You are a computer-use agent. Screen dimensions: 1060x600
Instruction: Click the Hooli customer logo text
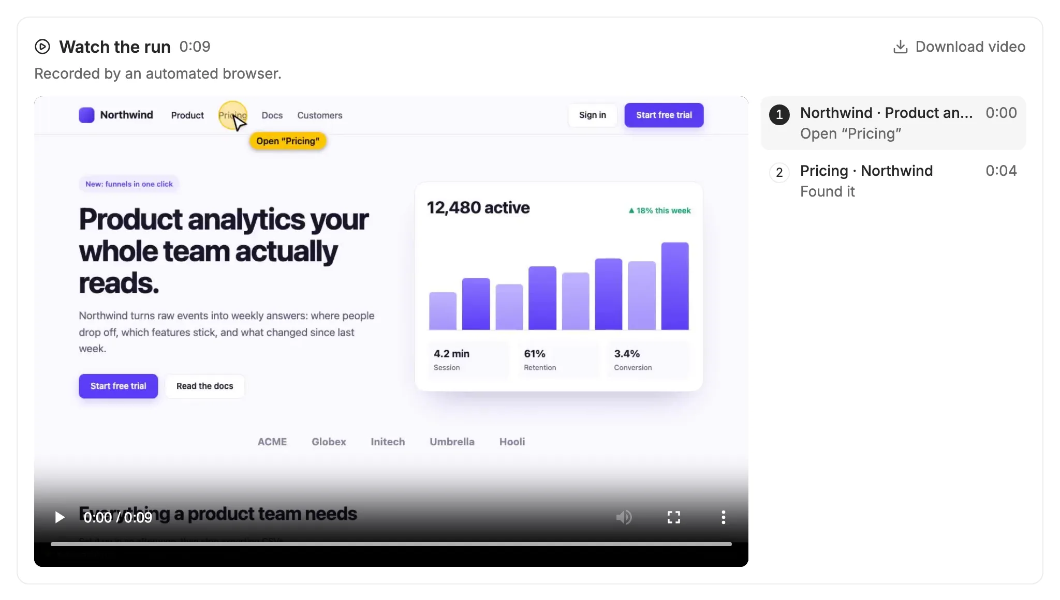pyautogui.click(x=512, y=442)
